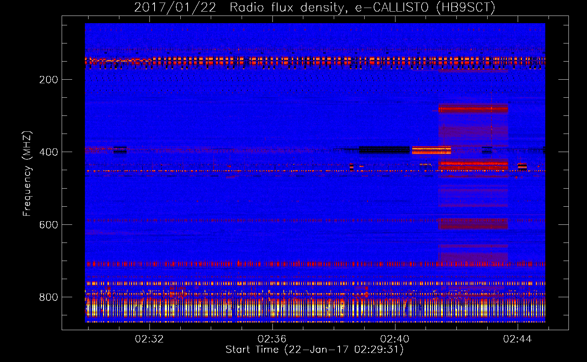
Task: Click the '02:40' time axis label
Action: pos(395,339)
